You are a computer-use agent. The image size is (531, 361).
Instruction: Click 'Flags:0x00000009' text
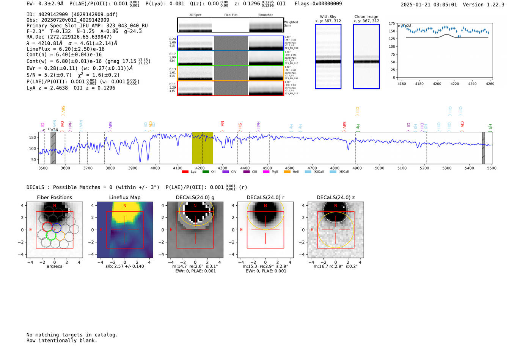(318, 4)
